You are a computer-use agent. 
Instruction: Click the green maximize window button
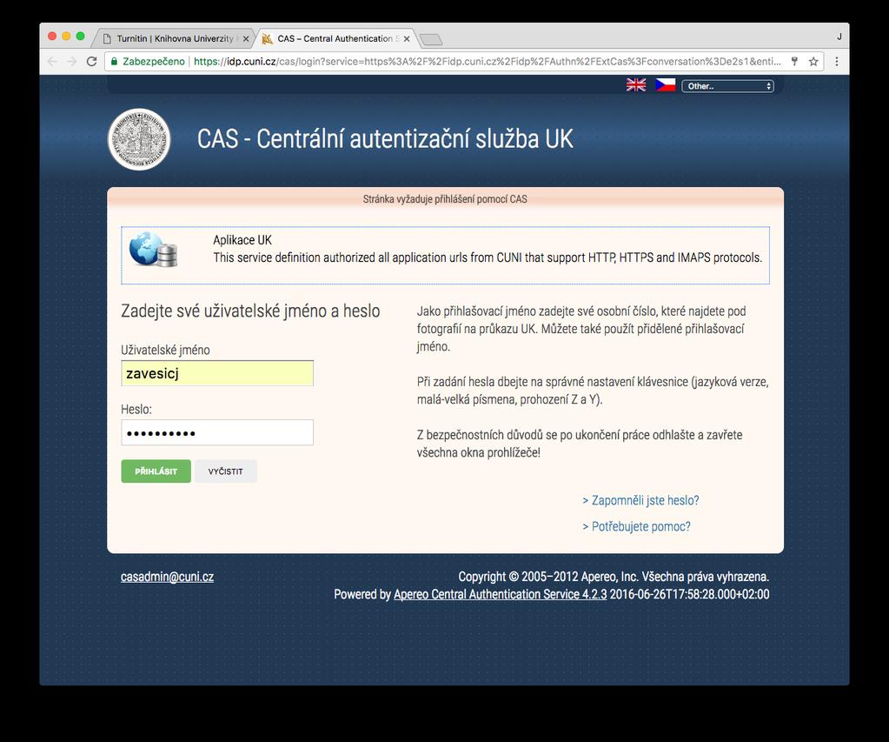click(x=81, y=37)
